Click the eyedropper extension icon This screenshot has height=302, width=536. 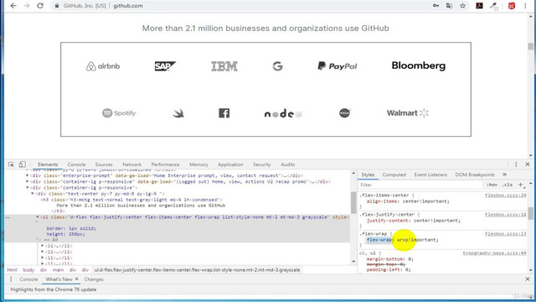coord(493,6)
